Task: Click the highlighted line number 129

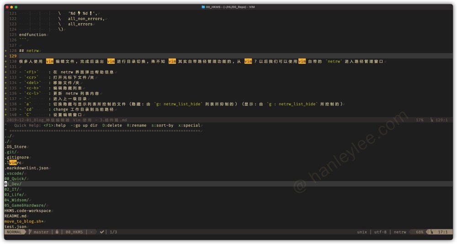Action: click(x=13, y=56)
